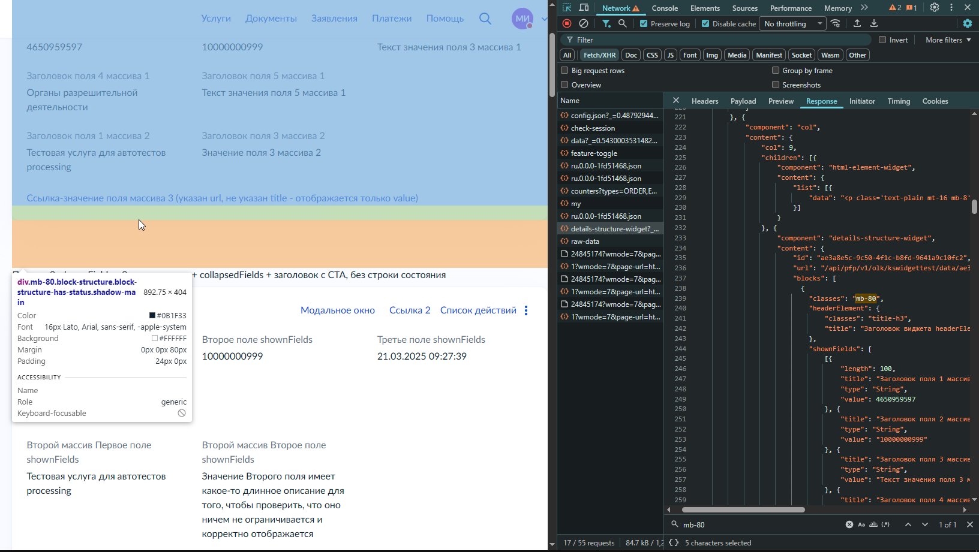Open DevTools settings gear
This screenshot has width=979, height=552.
click(935, 8)
